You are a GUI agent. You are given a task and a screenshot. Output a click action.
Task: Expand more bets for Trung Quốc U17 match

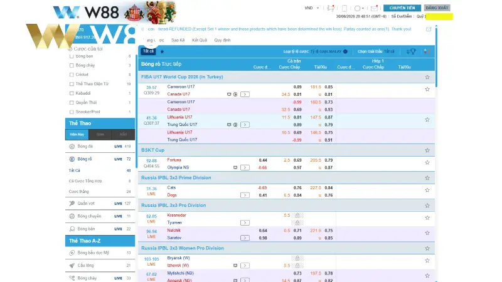(x=245, y=125)
